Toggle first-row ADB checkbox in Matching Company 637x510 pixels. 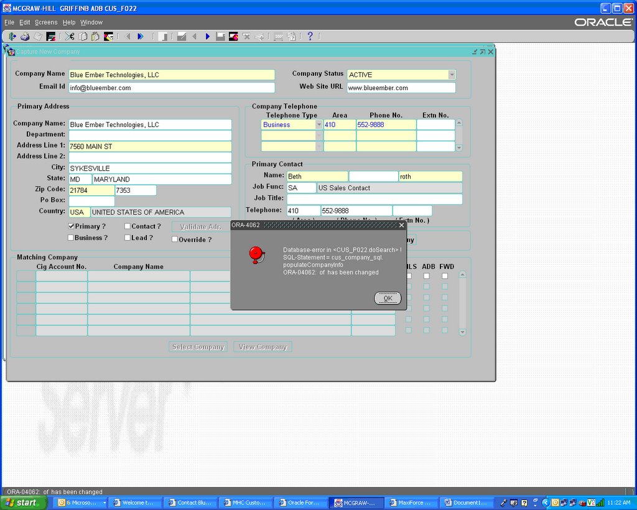click(426, 276)
